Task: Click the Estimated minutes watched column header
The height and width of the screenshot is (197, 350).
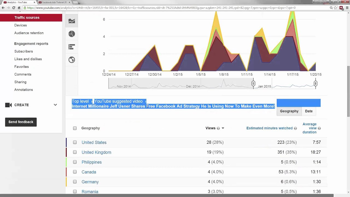Action: 269,128
